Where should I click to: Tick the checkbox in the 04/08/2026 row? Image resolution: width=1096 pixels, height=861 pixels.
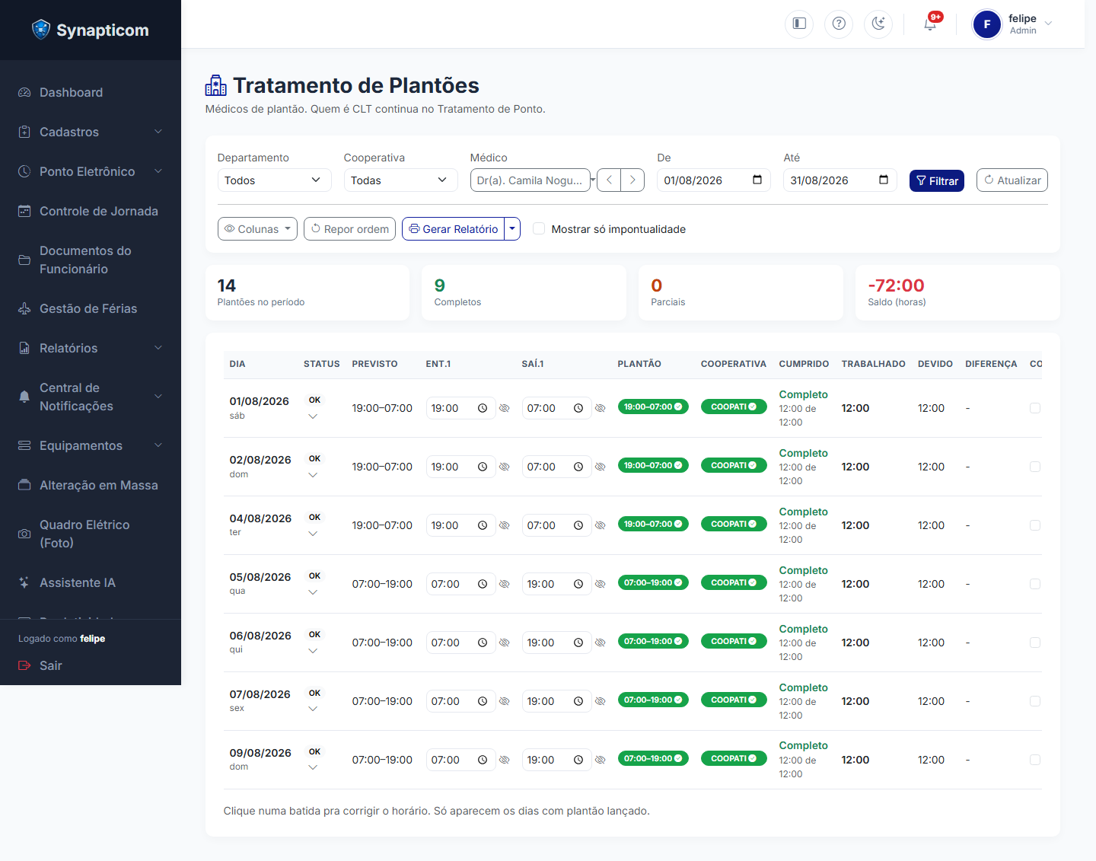pyautogui.click(x=1035, y=525)
